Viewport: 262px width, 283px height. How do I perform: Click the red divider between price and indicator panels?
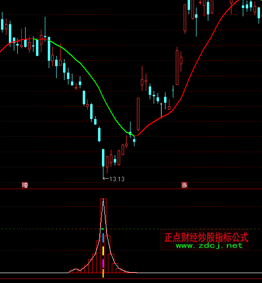click(x=131, y=189)
